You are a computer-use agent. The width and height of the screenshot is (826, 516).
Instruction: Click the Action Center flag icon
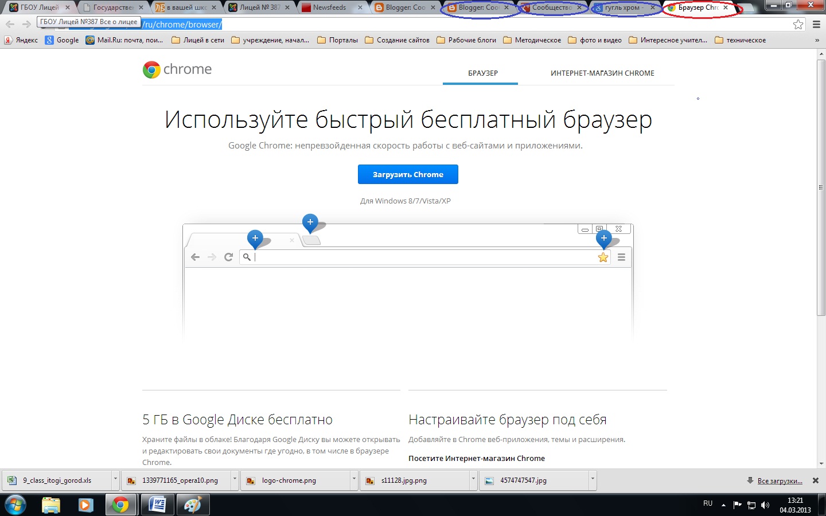click(737, 505)
